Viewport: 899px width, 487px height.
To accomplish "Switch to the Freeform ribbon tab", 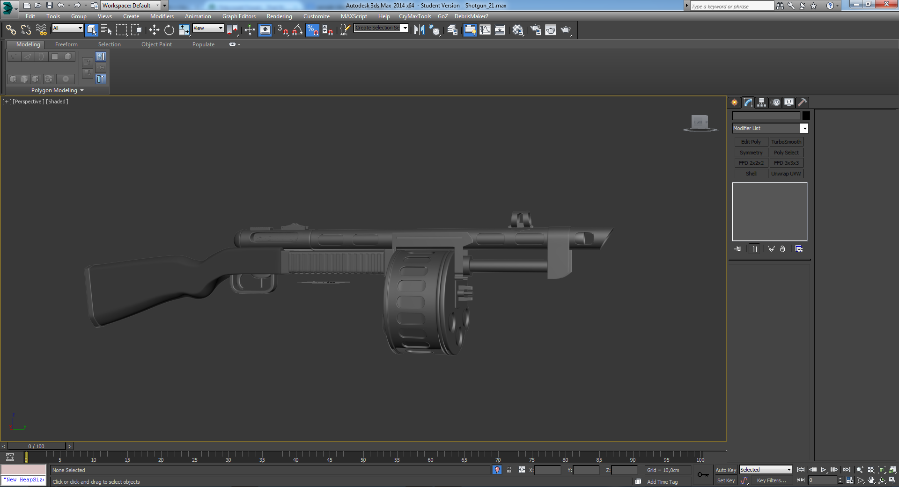I will coord(66,44).
